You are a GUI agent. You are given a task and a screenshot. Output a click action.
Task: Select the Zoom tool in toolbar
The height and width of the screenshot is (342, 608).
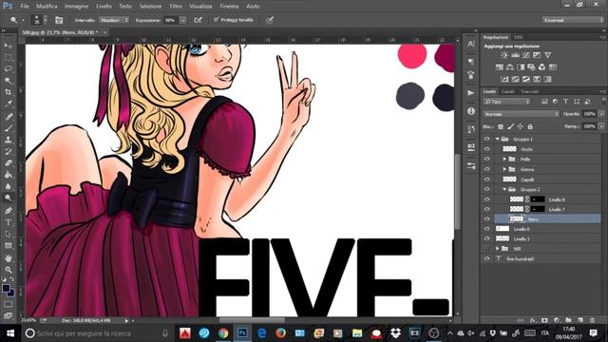pyautogui.click(x=9, y=270)
